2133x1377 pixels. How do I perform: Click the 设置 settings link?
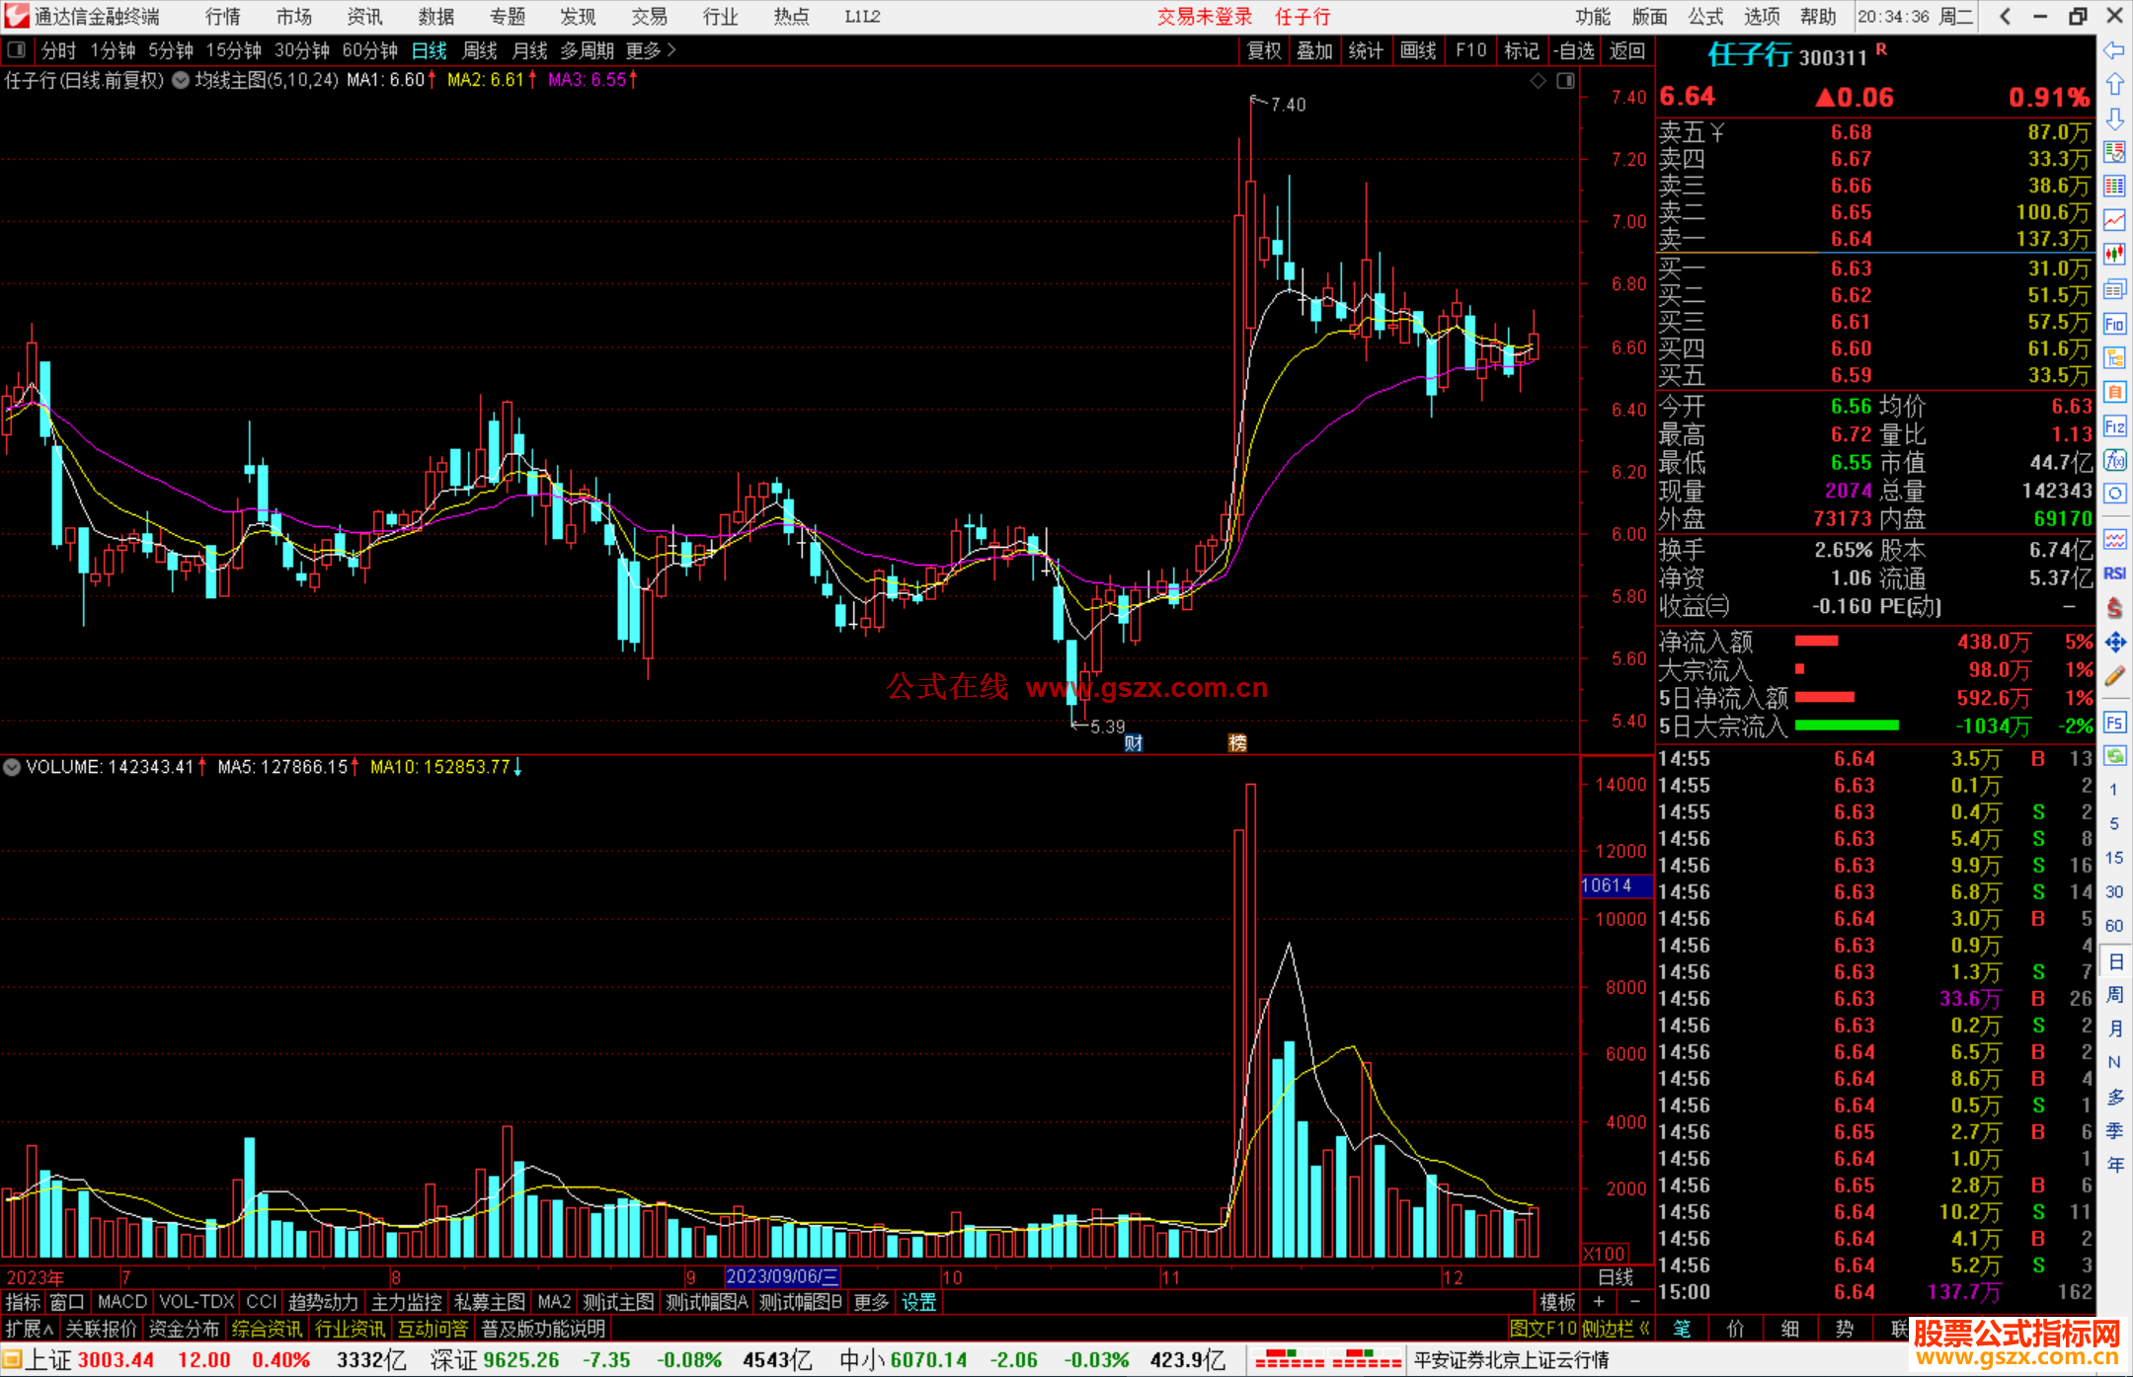point(918,1302)
